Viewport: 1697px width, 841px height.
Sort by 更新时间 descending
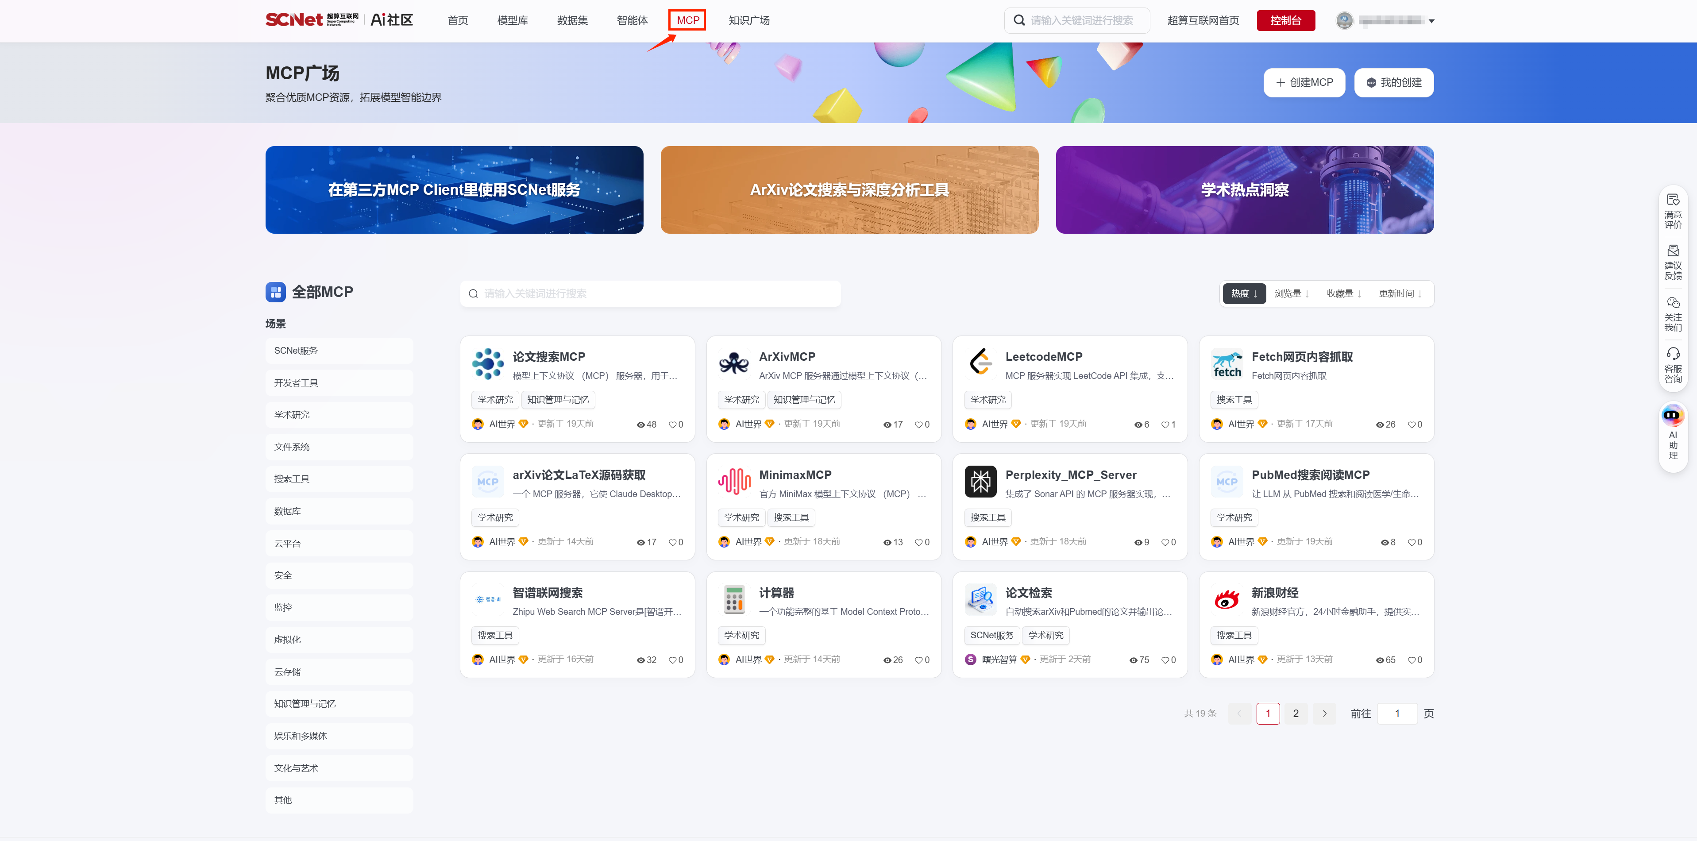tap(1400, 294)
